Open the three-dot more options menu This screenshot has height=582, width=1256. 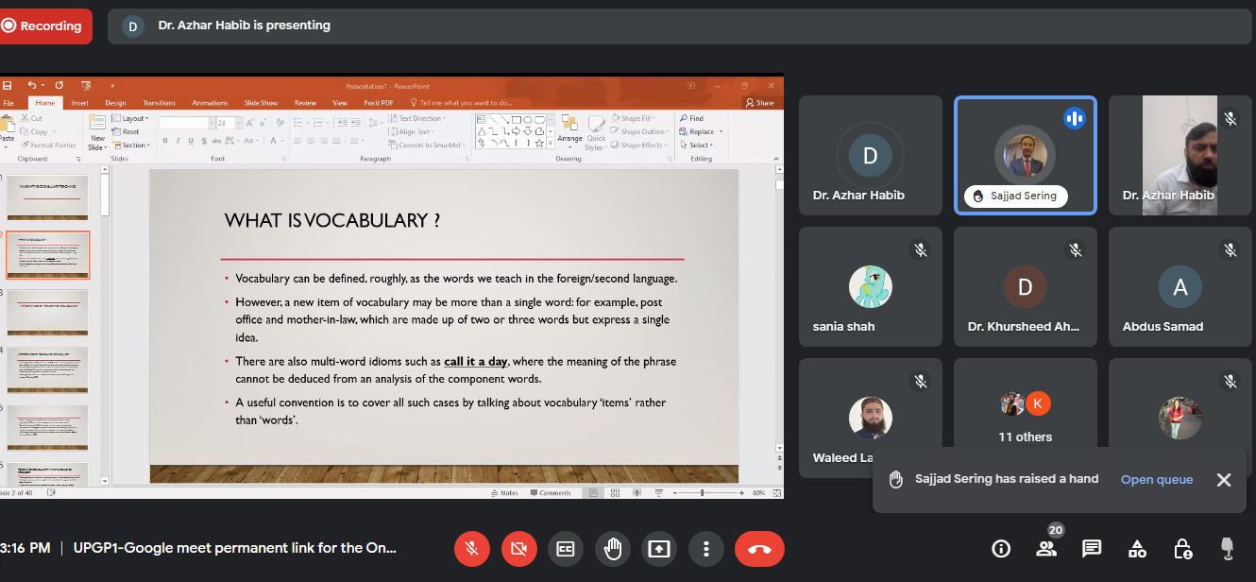pyautogui.click(x=705, y=549)
